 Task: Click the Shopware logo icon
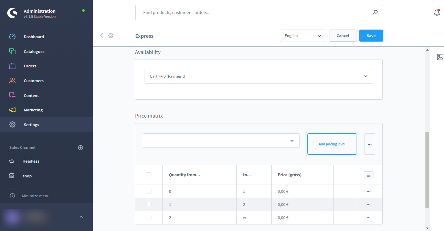point(12,13)
